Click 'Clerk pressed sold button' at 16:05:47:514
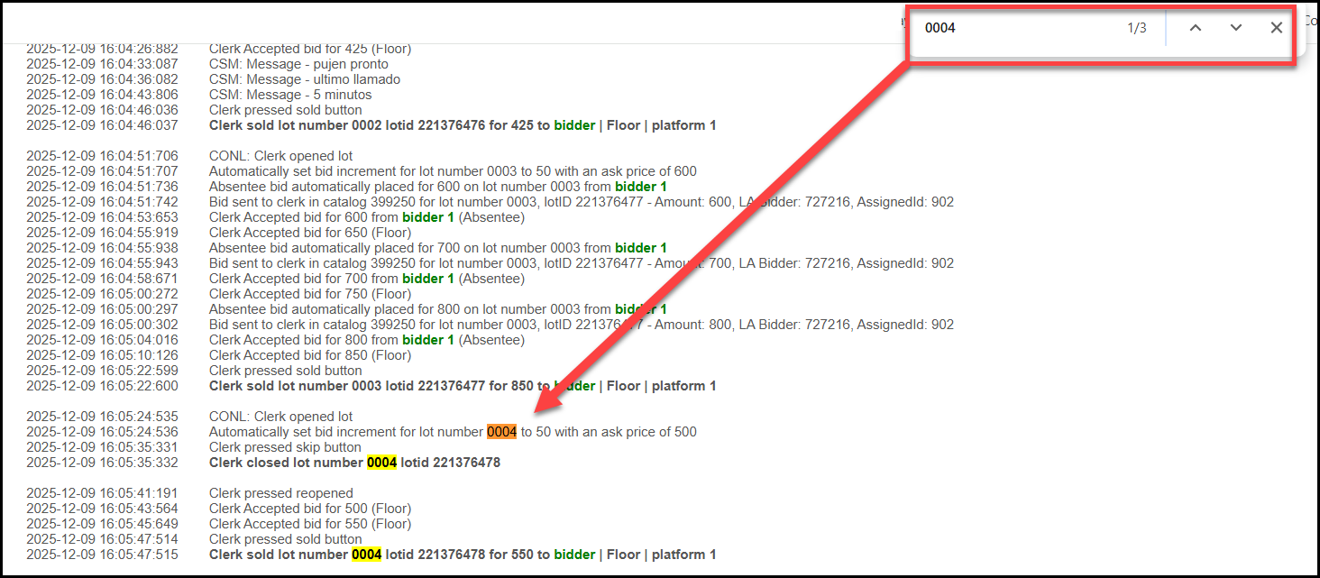 click(x=286, y=539)
